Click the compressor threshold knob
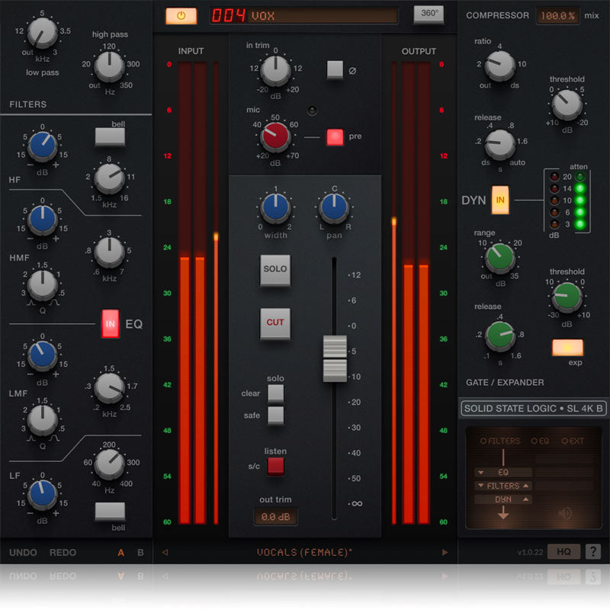The width and height of the screenshot is (610, 610). pos(567,104)
